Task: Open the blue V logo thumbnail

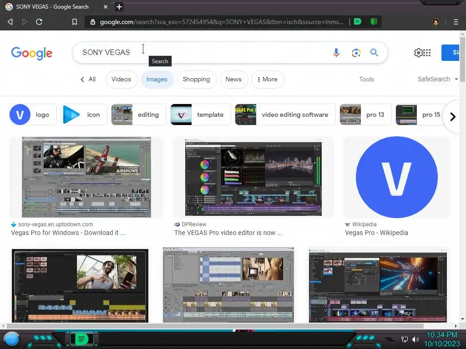Action: click(397, 177)
